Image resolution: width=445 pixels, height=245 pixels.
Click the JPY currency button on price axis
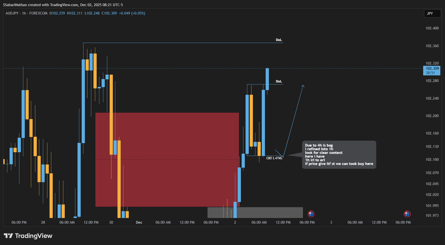[432, 14]
